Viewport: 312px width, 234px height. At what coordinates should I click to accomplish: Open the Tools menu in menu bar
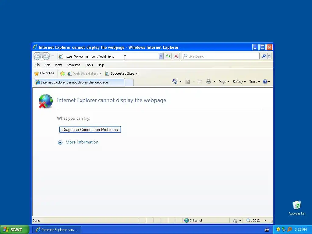89,65
